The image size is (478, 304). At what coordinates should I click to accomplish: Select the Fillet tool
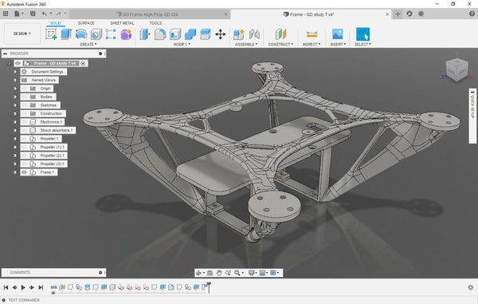160,34
